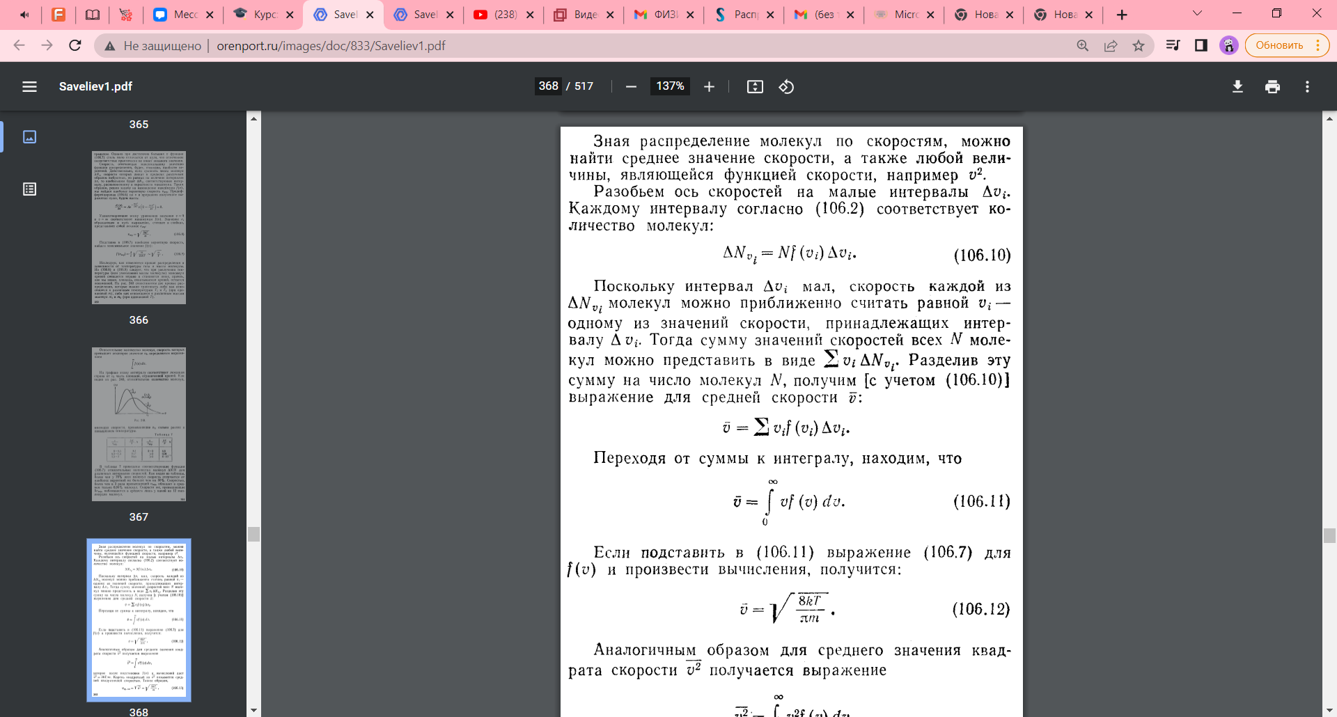Go forward in browser history

tap(47, 45)
